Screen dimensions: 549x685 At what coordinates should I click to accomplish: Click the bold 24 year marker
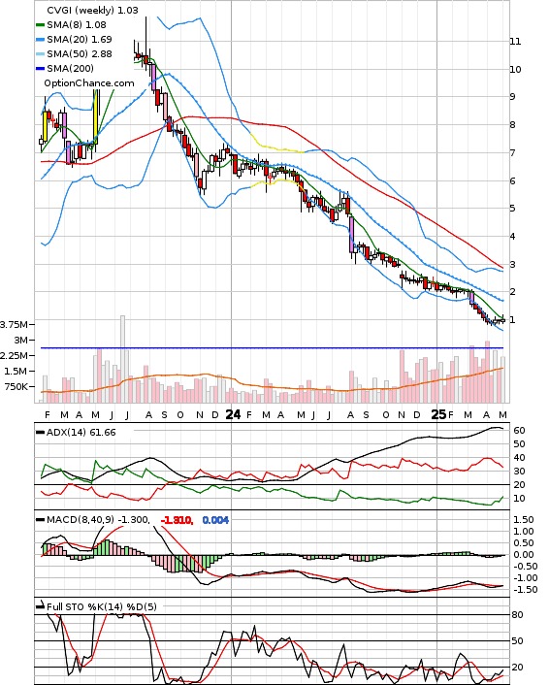(233, 414)
